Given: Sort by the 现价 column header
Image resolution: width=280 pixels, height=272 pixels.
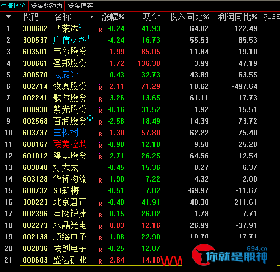Looking at the screenshot, I should click(151, 17).
